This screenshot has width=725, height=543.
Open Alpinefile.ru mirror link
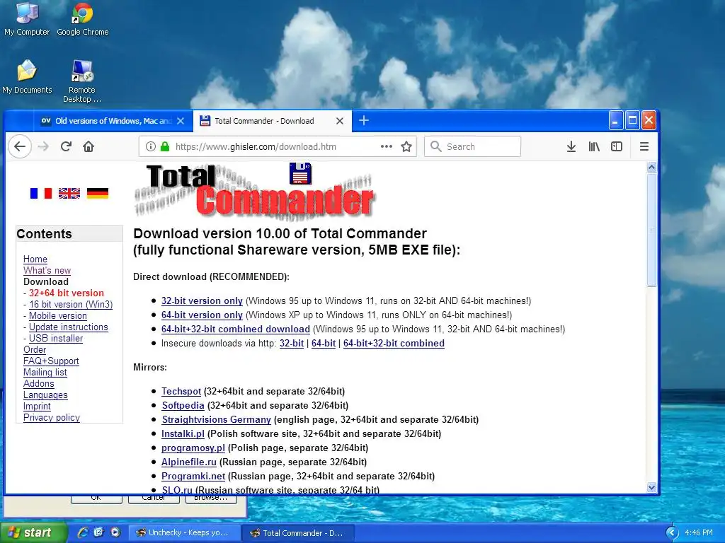[188, 462]
